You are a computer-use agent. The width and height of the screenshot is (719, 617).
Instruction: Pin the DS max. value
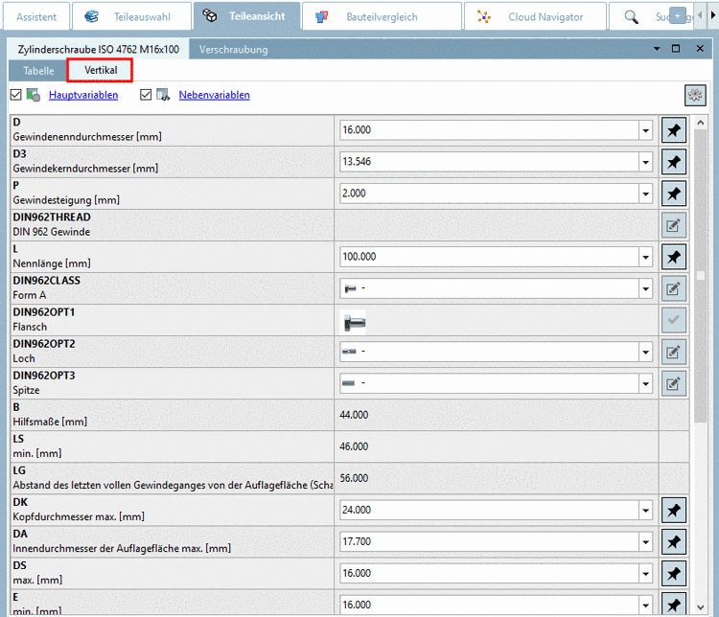(674, 573)
